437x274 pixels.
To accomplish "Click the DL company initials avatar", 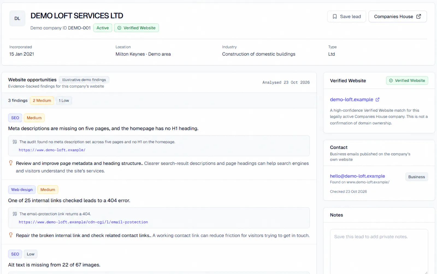I will click(x=17, y=18).
